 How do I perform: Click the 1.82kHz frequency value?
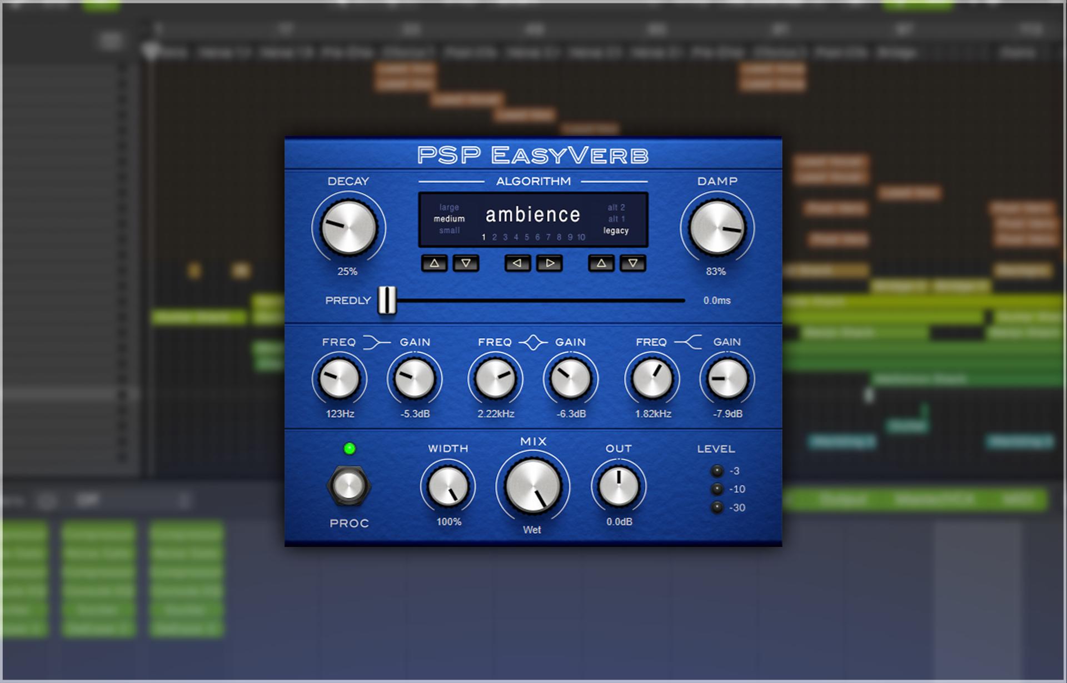pyautogui.click(x=653, y=414)
